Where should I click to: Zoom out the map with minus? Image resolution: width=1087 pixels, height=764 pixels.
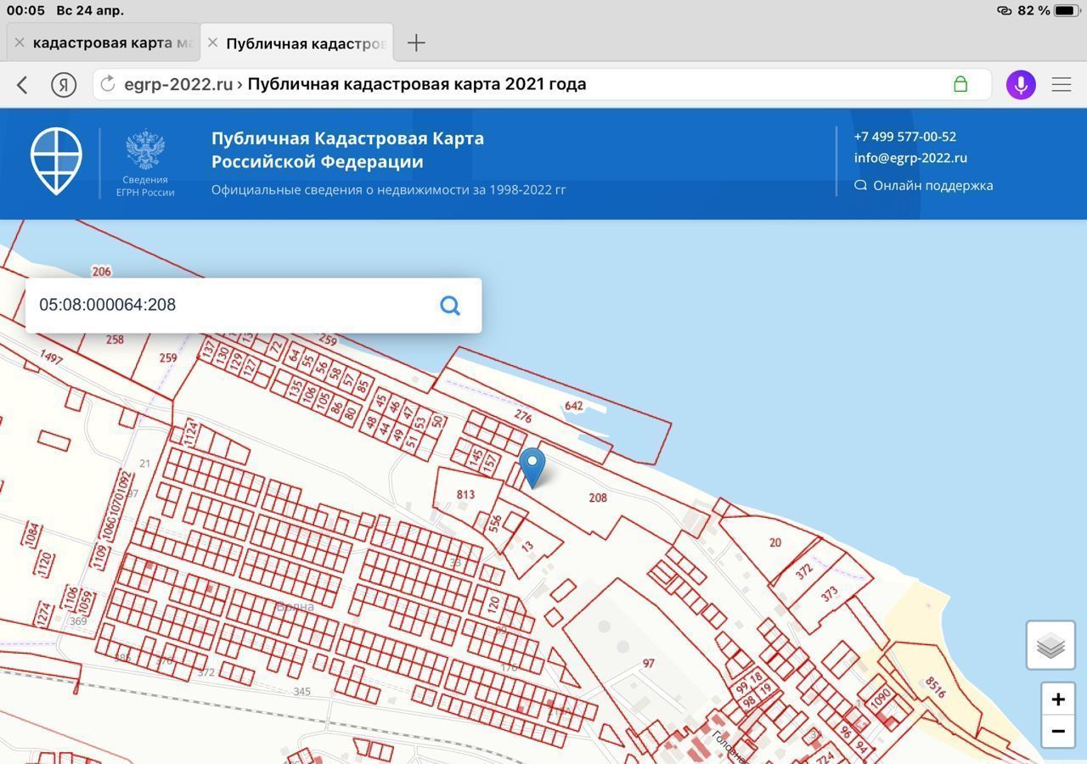pyautogui.click(x=1058, y=731)
